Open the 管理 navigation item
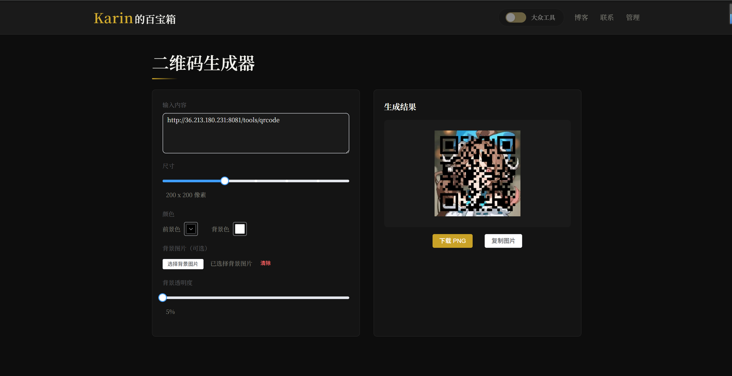 [633, 17]
